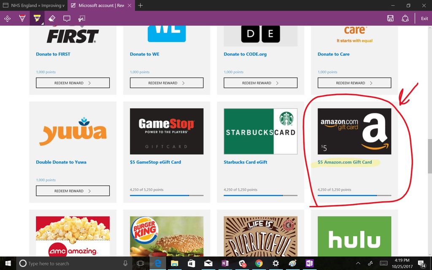Activate the eraser tool
Image resolution: width=432 pixels, height=270 pixels.
[52, 18]
